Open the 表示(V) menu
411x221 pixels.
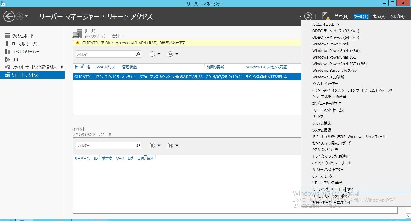pyautogui.click(x=379, y=17)
